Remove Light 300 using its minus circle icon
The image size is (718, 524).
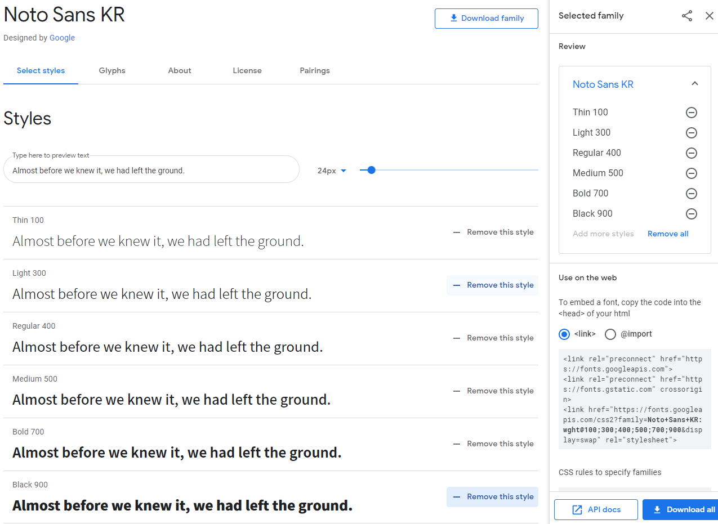pyautogui.click(x=692, y=133)
